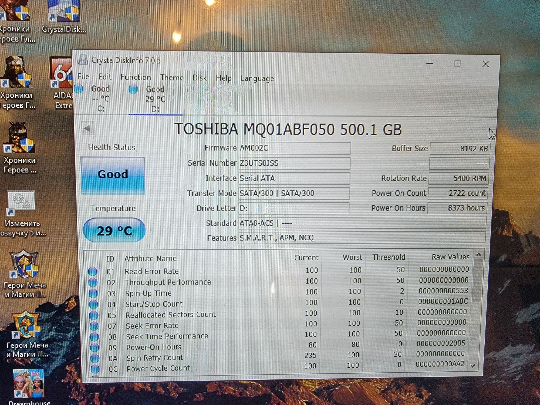Open the Function menu
540x405 pixels.
[x=136, y=77]
